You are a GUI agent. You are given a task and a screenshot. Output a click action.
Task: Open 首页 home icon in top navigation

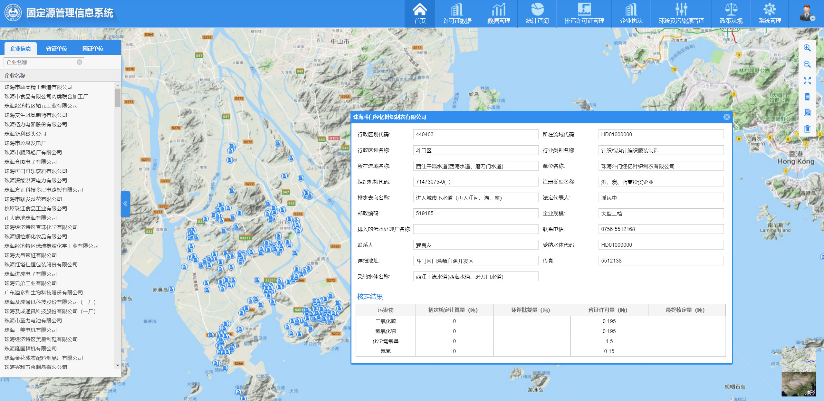tap(419, 14)
